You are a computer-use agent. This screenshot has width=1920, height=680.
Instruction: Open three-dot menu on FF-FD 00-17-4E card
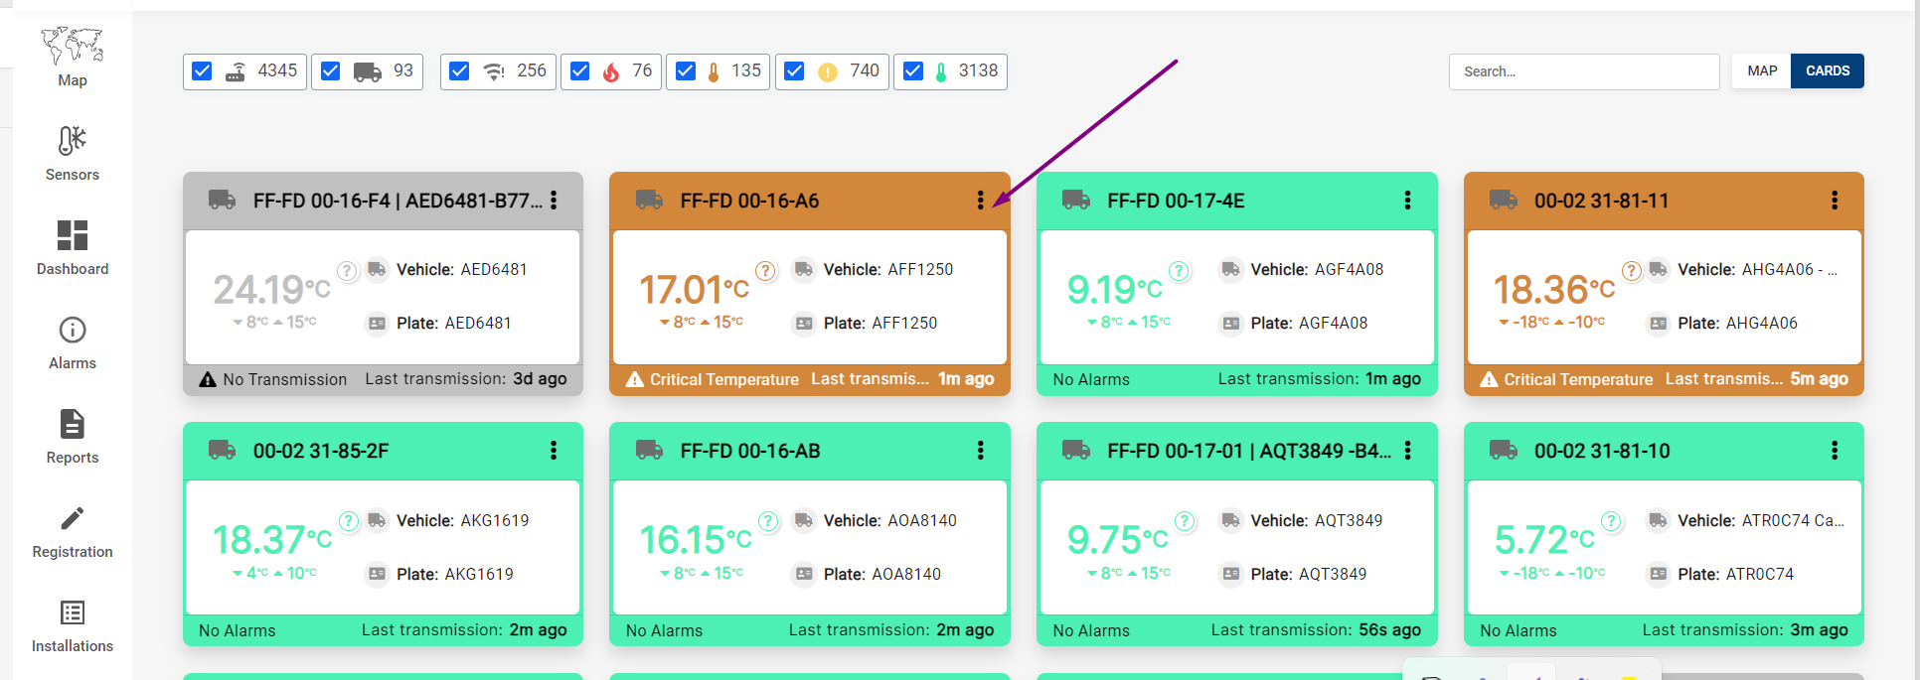1407,201
